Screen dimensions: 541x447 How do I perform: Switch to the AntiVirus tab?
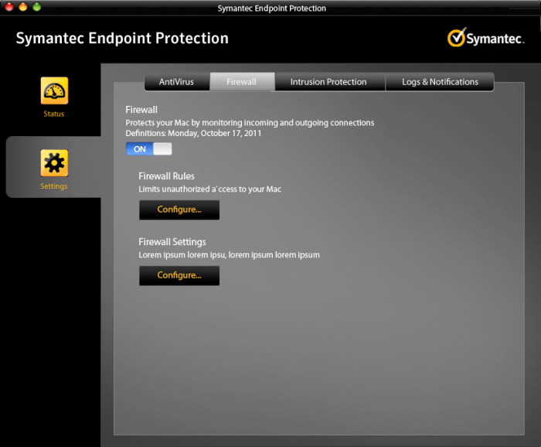pyautogui.click(x=177, y=82)
